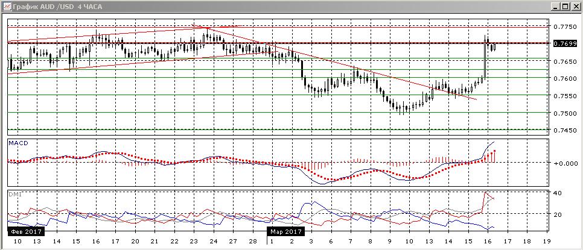
Task: Click the 0.7750 price axis label
Action: 565,27
